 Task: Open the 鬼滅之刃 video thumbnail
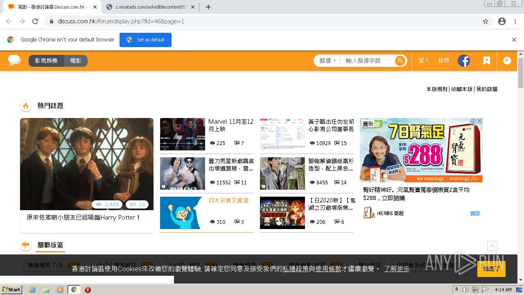(x=282, y=213)
